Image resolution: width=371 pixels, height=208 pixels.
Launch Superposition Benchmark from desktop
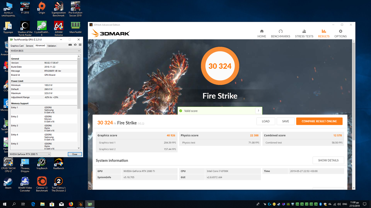tap(59, 9)
